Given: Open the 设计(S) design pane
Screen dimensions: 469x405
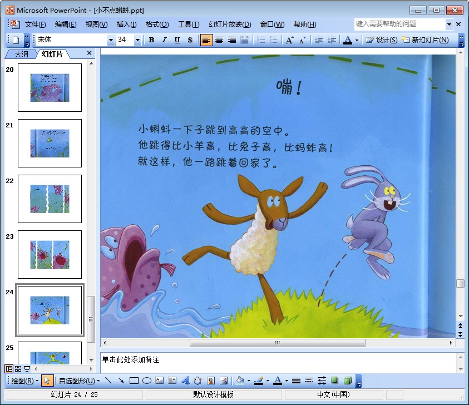Looking at the screenshot, I should [x=382, y=40].
